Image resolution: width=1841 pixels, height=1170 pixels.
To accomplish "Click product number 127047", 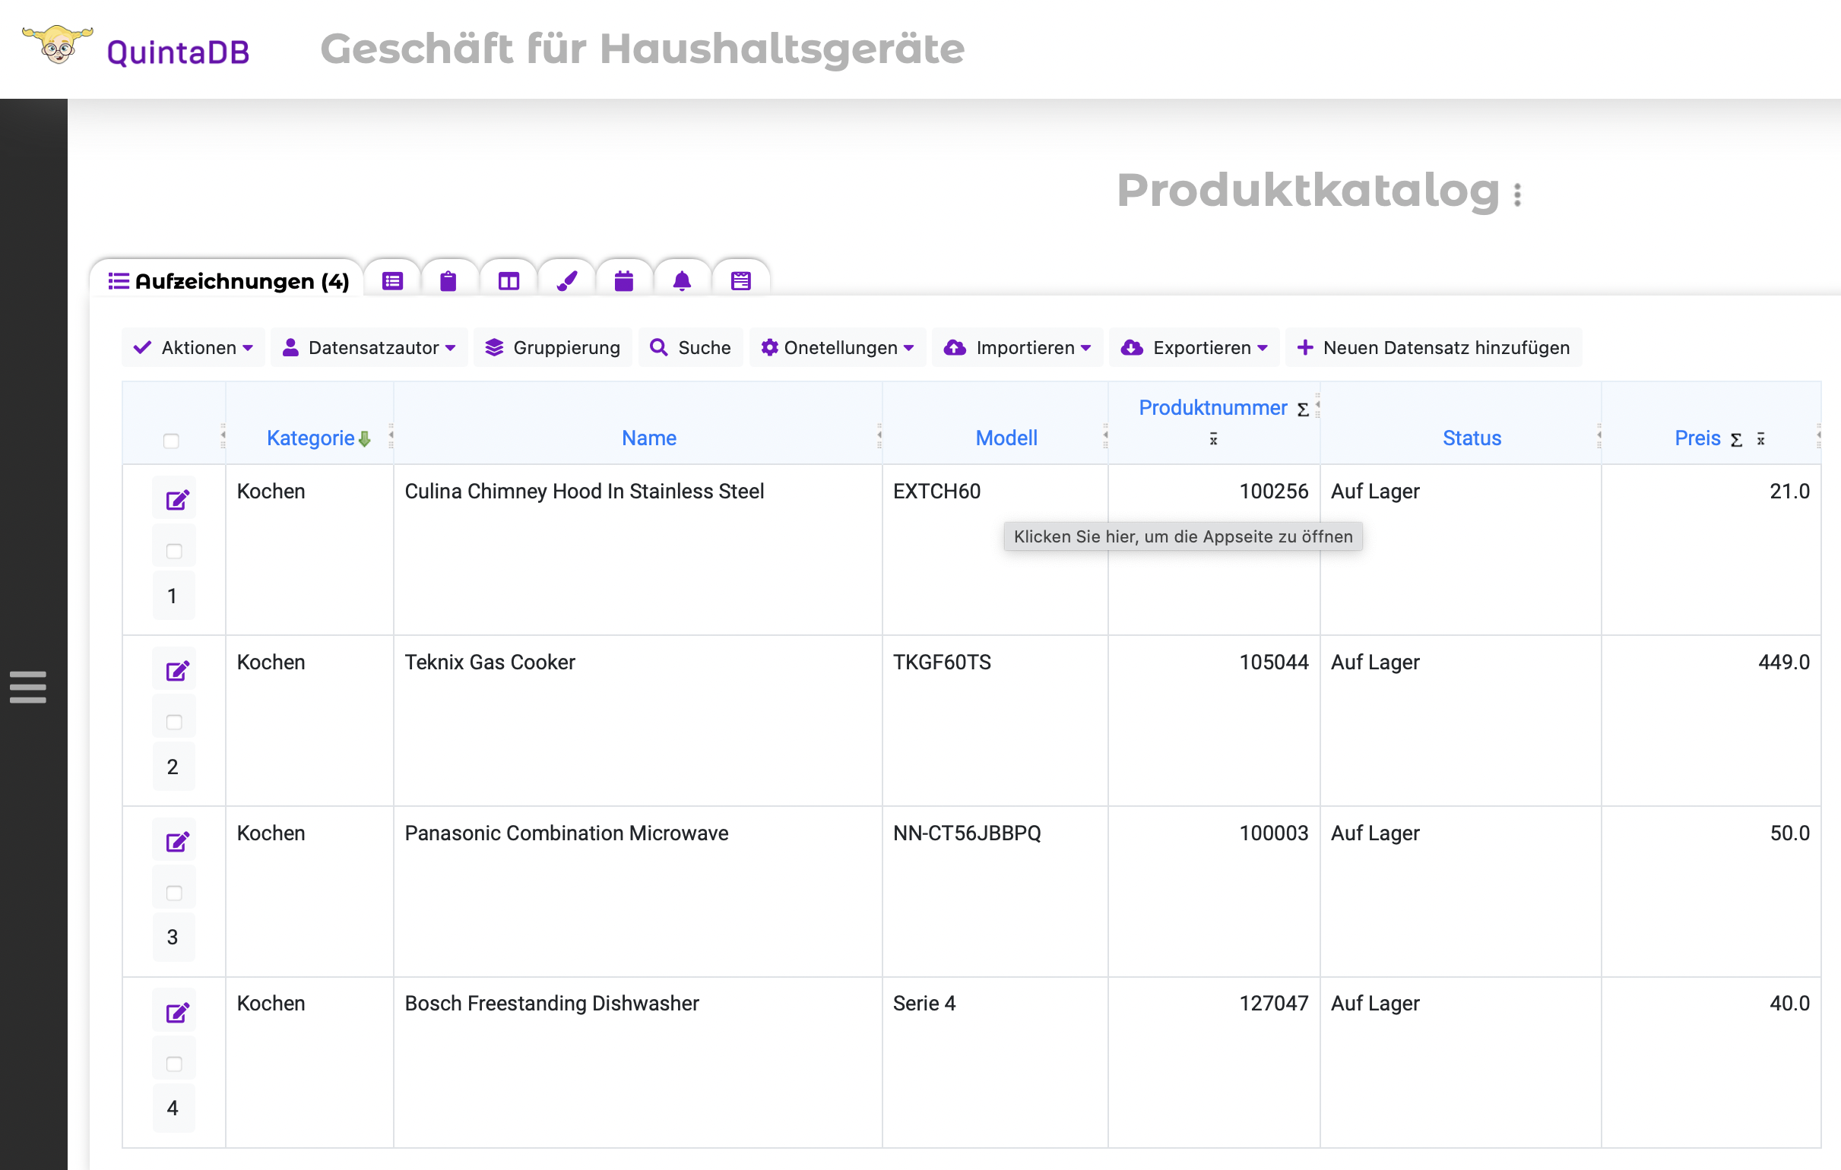I will [x=1274, y=1004].
